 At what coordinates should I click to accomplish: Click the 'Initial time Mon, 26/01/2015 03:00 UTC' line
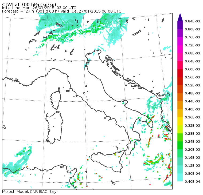click(x=39, y=8)
